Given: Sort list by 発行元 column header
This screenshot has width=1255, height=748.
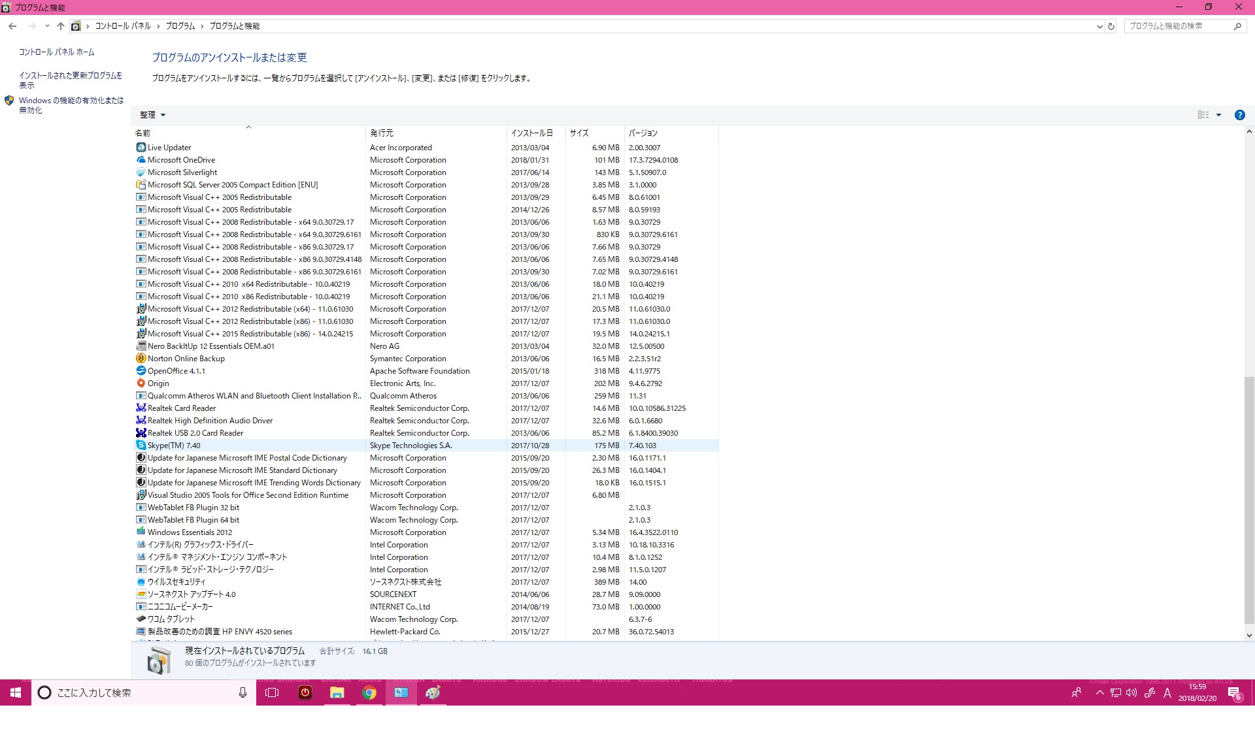Looking at the screenshot, I should [382, 133].
